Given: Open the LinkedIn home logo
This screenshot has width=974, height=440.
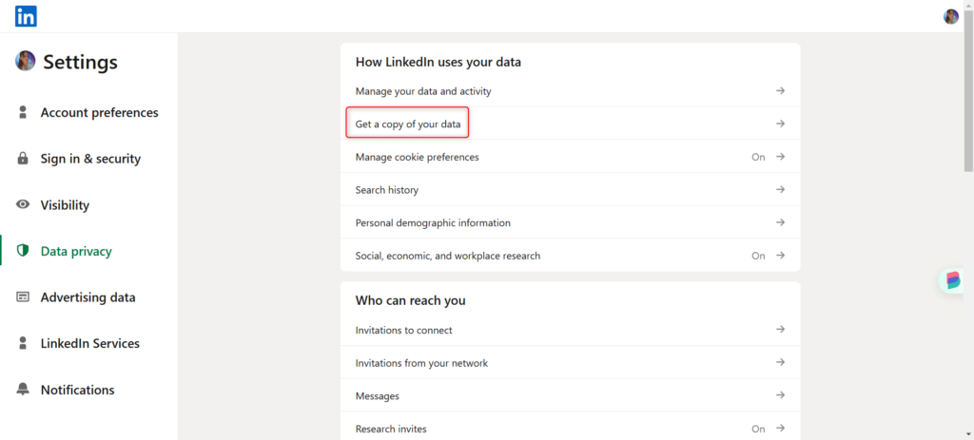Looking at the screenshot, I should [26, 16].
